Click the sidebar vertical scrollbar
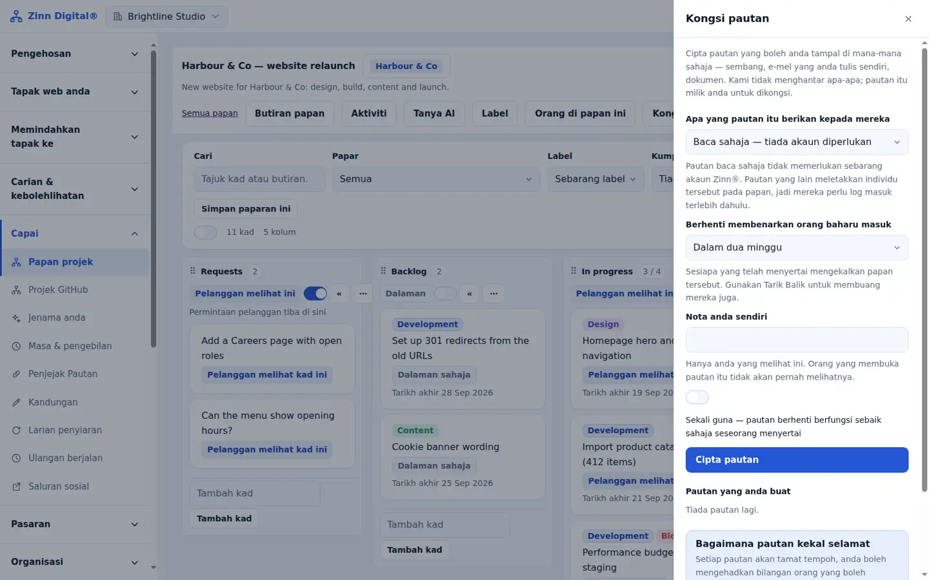Screen dimensions: 929x580 [x=154, y=198]
